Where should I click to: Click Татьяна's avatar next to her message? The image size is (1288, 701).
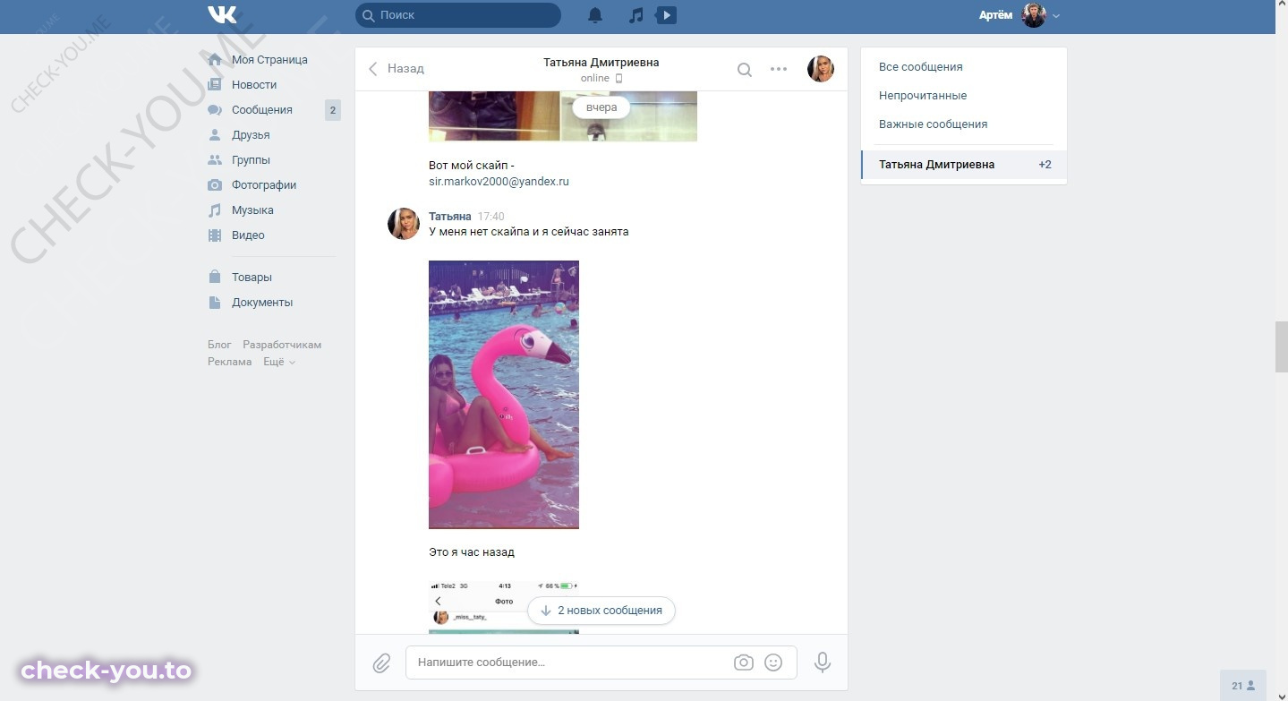tap(404, 224)
